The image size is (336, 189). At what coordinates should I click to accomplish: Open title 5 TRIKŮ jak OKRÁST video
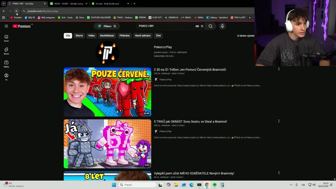[190, 122]
